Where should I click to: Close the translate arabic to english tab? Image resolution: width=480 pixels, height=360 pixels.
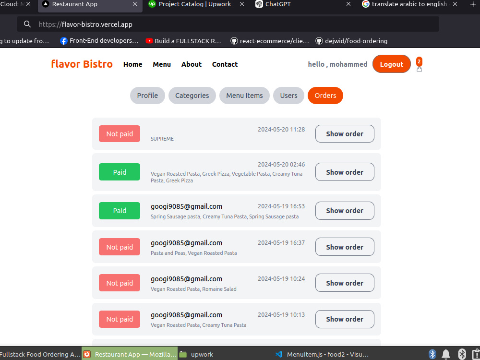[x=455, y=4]
